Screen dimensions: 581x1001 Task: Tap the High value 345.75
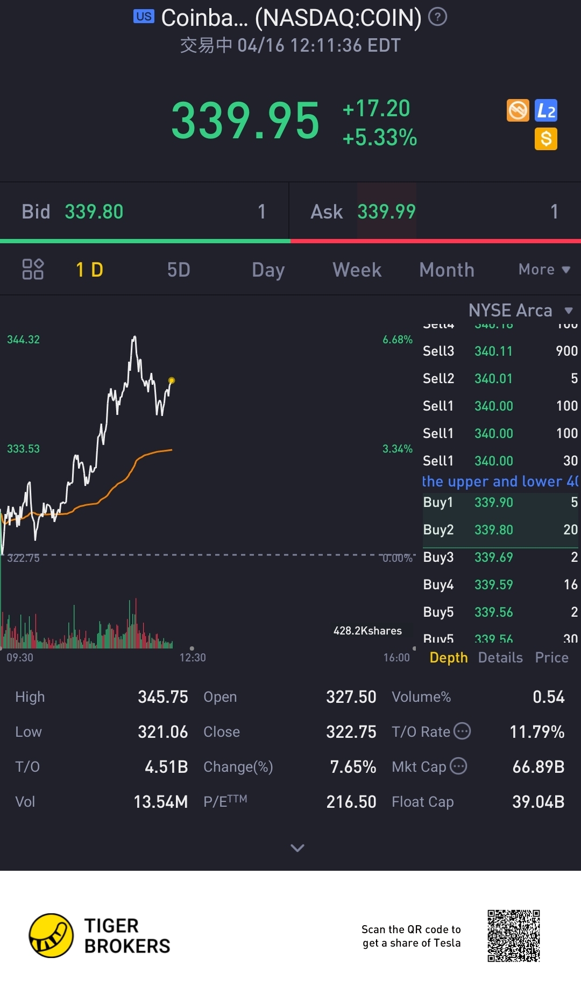(x=163, y=697)
